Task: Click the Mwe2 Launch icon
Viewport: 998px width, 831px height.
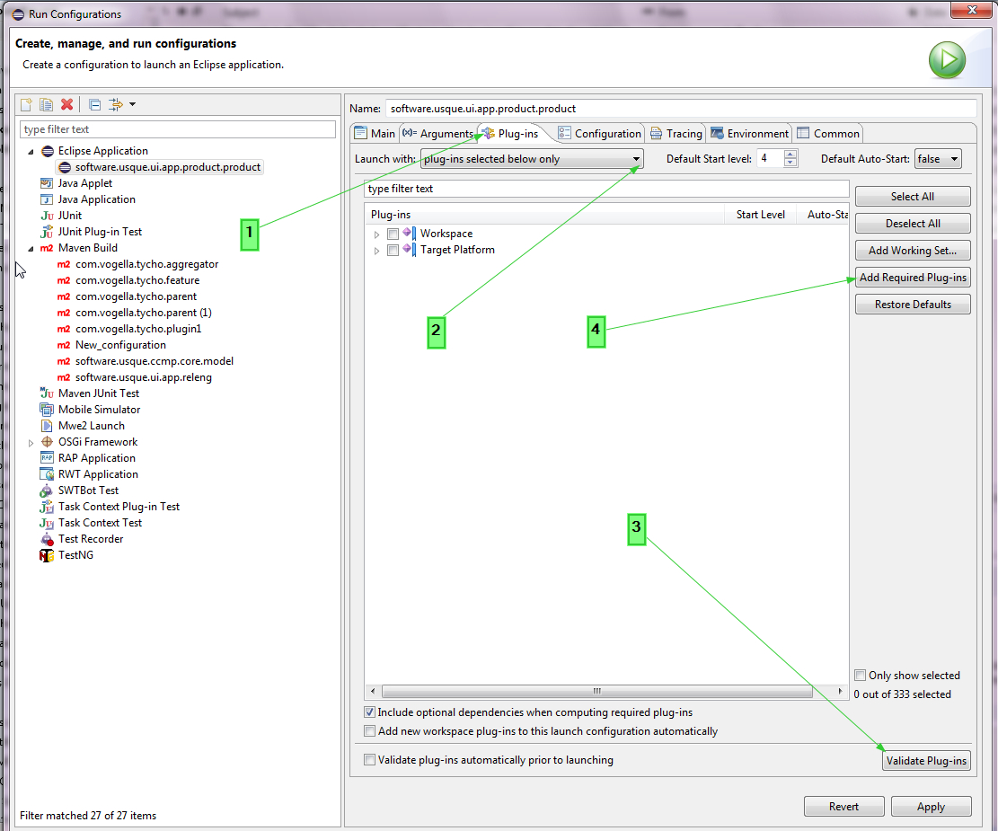Action: [x=47, y=426]
